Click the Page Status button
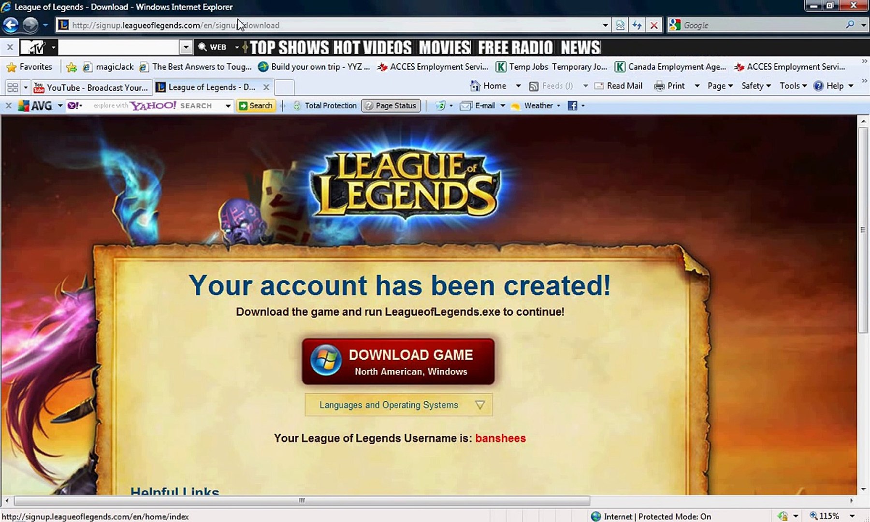Screen dimensions: 870x522 391,106
